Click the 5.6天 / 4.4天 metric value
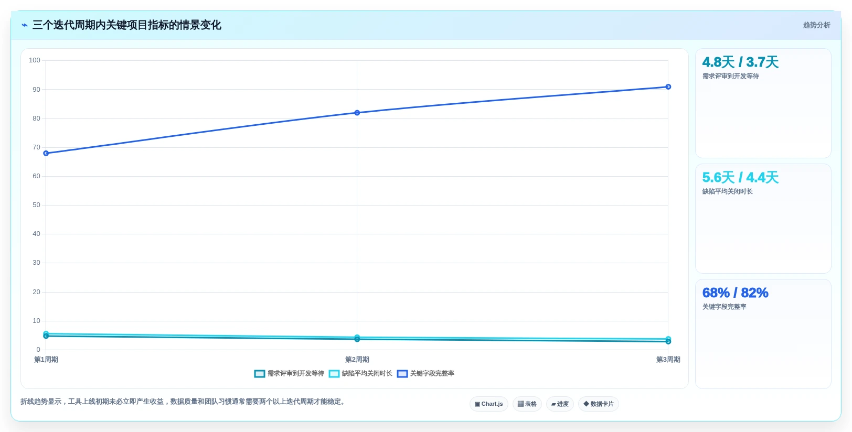 (x=740, y=178)
